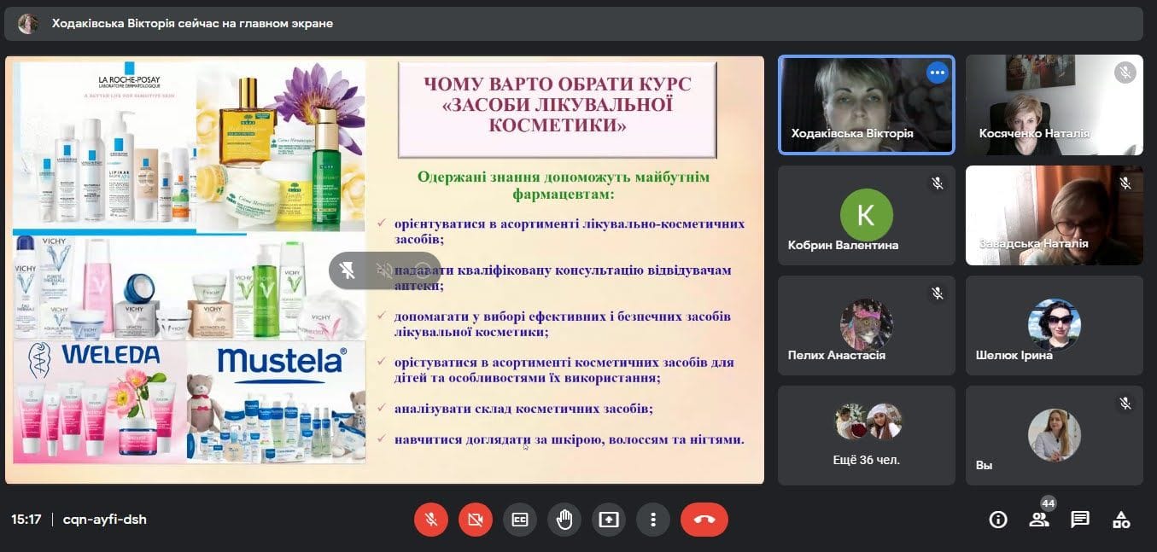
Task: Click presenter avatar in top notification bar
Action: click(28, 24)
